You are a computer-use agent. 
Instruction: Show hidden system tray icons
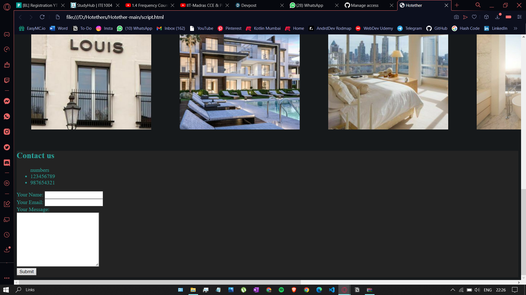453,290
